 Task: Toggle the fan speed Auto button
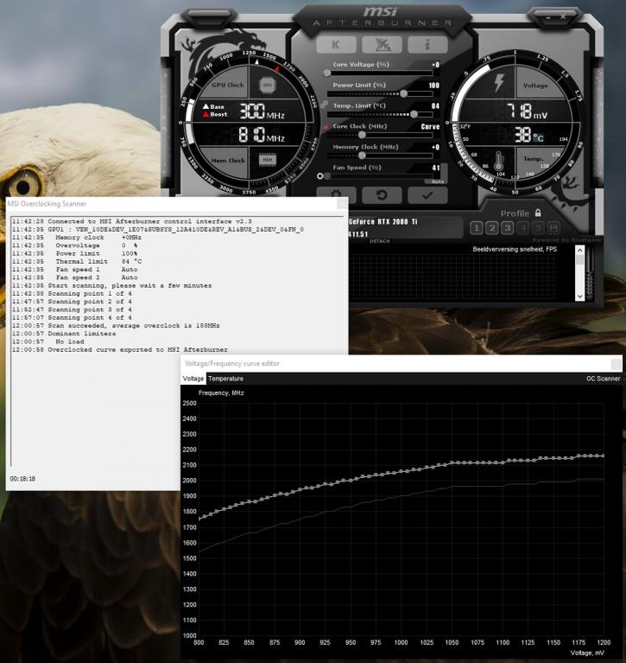click(438, 182)
